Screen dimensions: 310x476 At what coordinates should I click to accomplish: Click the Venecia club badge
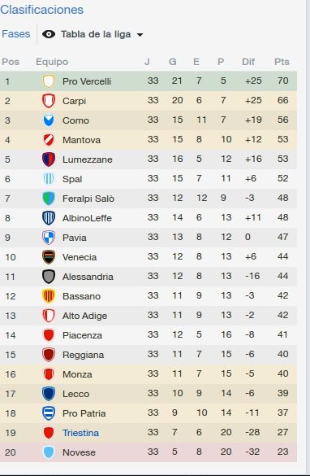click(x=49, y=257)
